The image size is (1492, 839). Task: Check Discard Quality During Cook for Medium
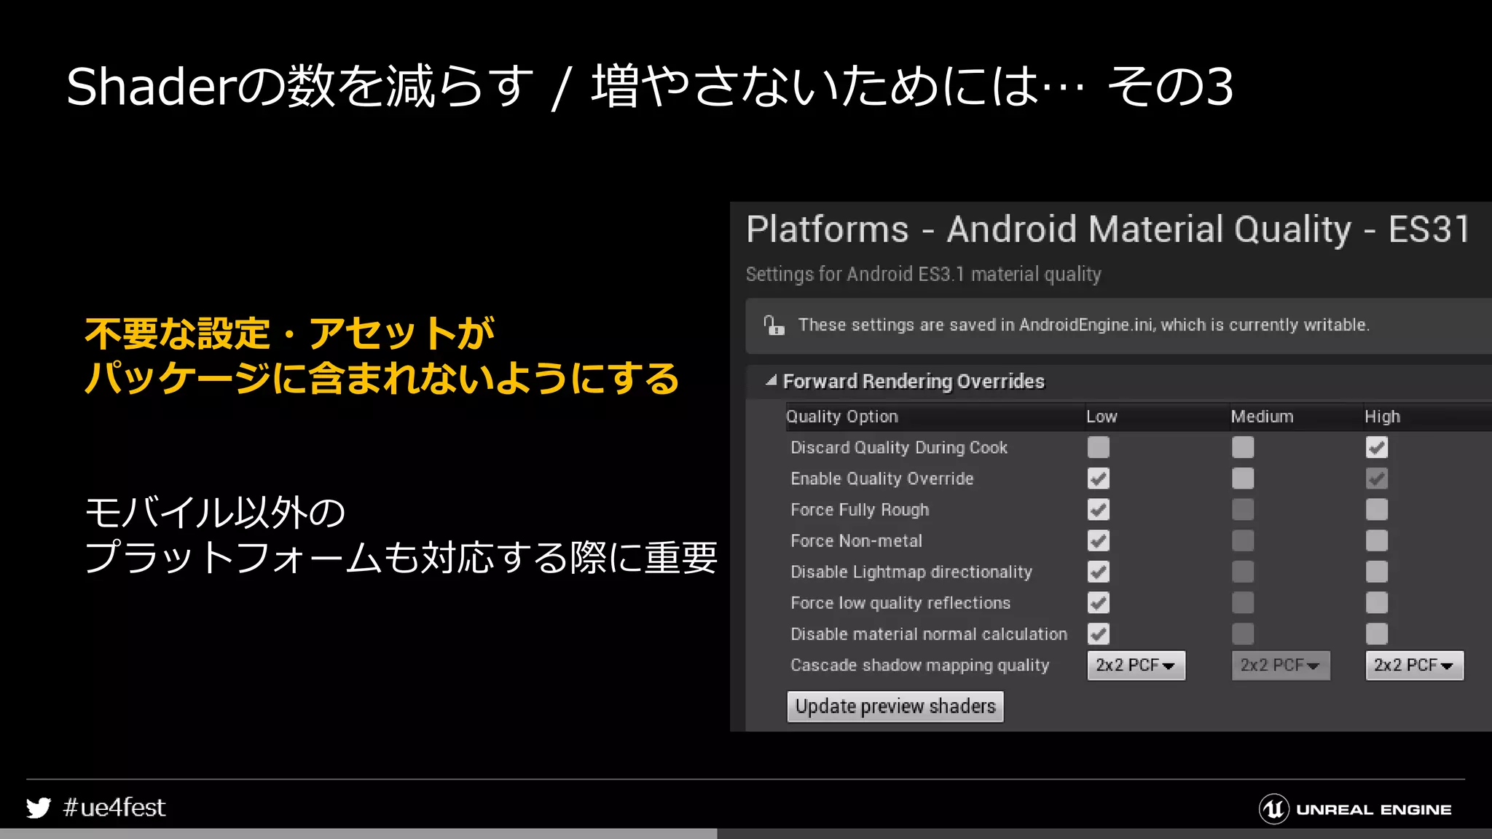click(x=1243, y=447)
